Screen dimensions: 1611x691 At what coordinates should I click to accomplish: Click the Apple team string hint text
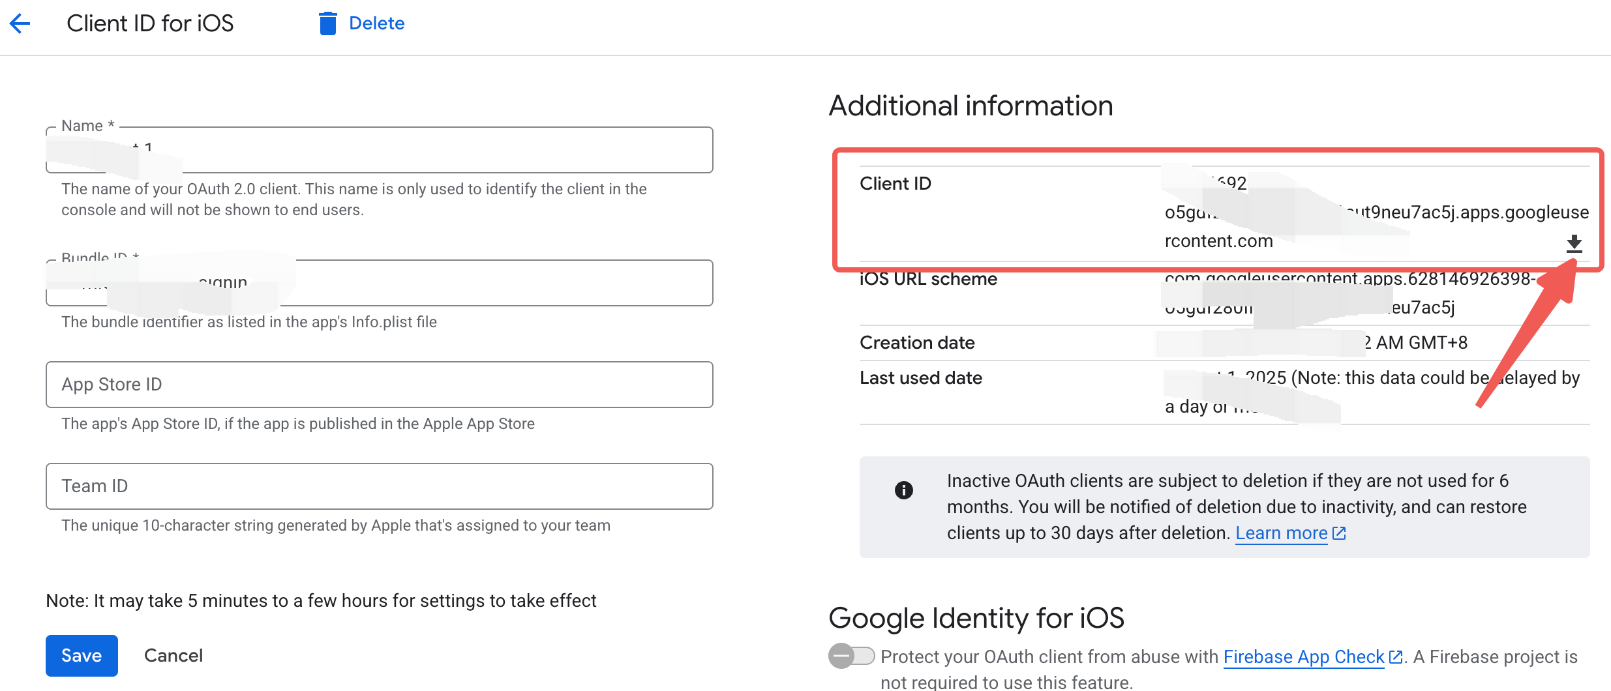[x=336, y=525]
